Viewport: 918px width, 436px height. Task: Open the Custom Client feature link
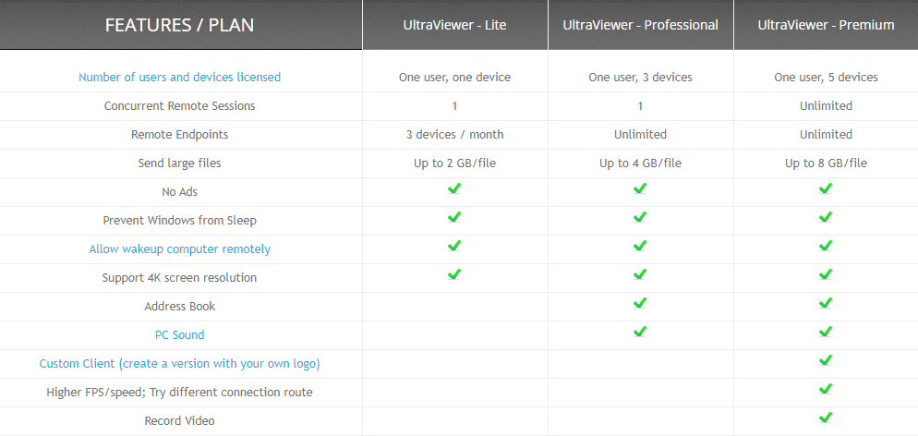coord(179,364)
